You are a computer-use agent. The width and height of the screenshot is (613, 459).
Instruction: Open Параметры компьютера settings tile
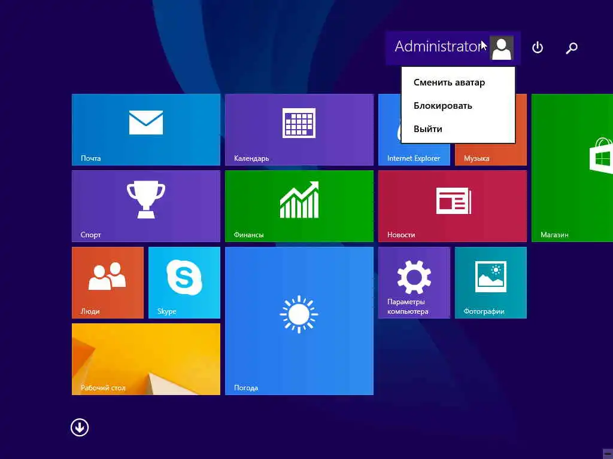[414, 283]
